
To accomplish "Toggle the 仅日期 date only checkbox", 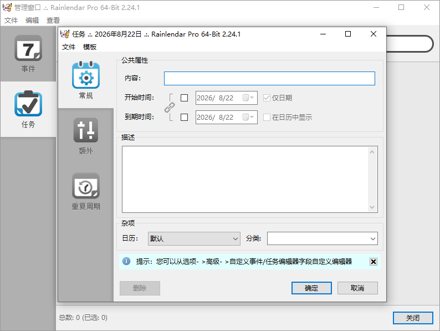I will (267, 98).
